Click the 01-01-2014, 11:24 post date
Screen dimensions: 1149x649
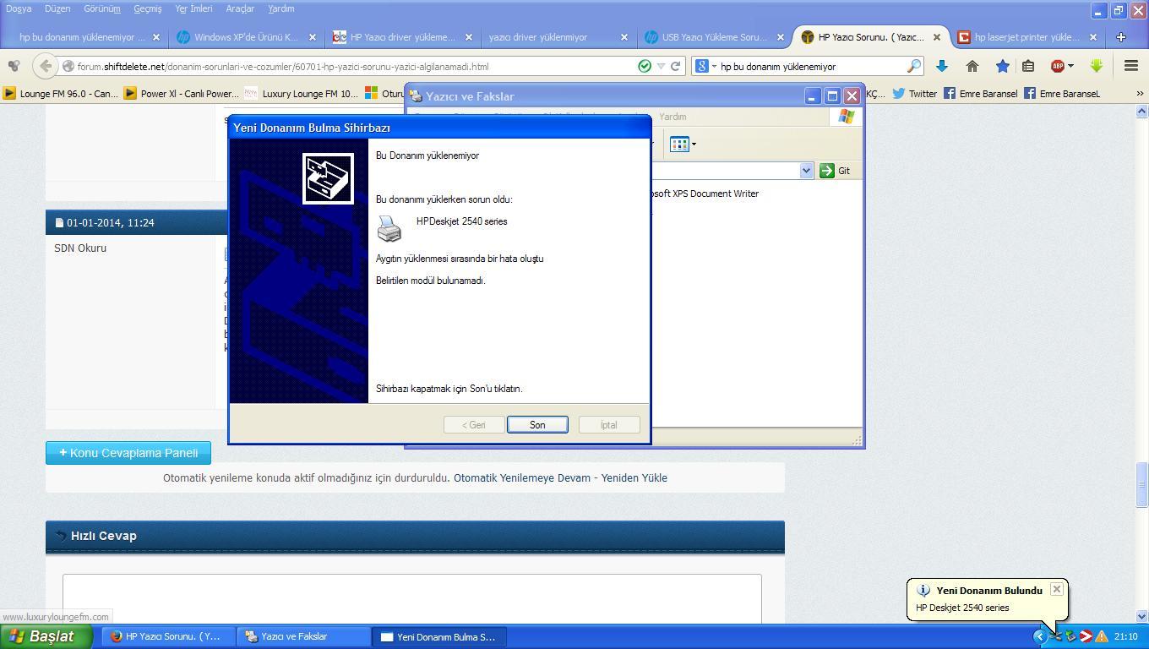point(110,222)
